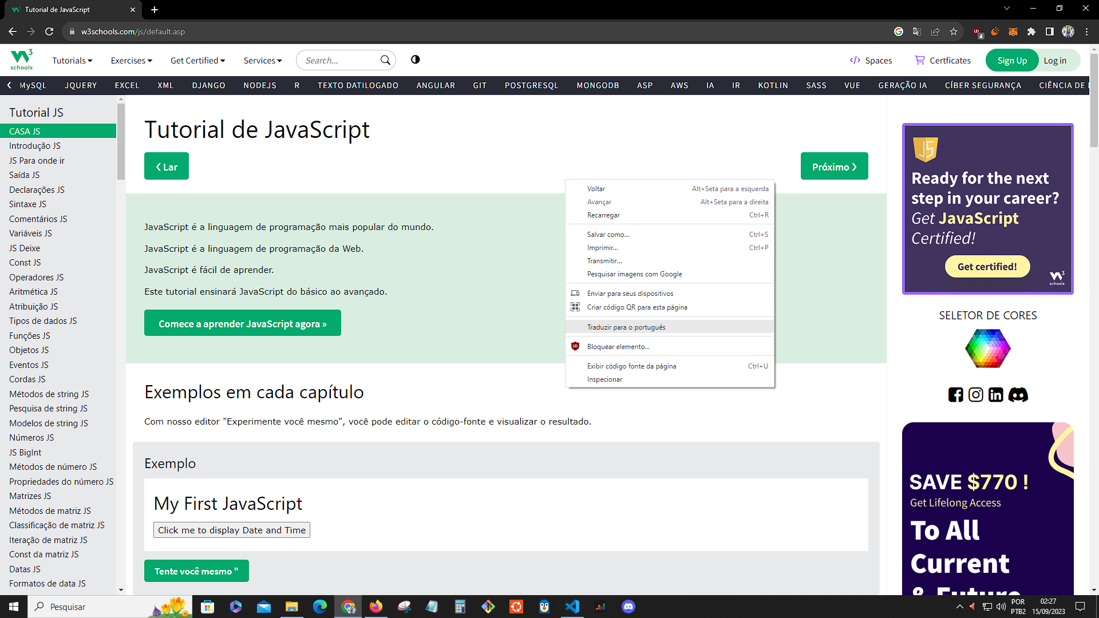Screen dimensions: 1099x618
Task: Click the search magnifier icon
Action: pyautogui.click(x=385, y=60)
